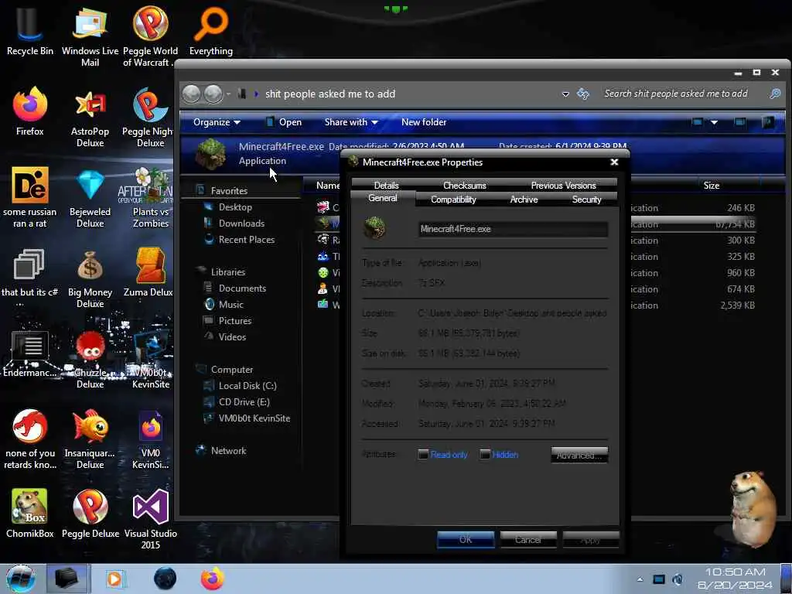Open AstroPop Deluxe desktop shortcut
792x594 pixels.
coord(90,118)
